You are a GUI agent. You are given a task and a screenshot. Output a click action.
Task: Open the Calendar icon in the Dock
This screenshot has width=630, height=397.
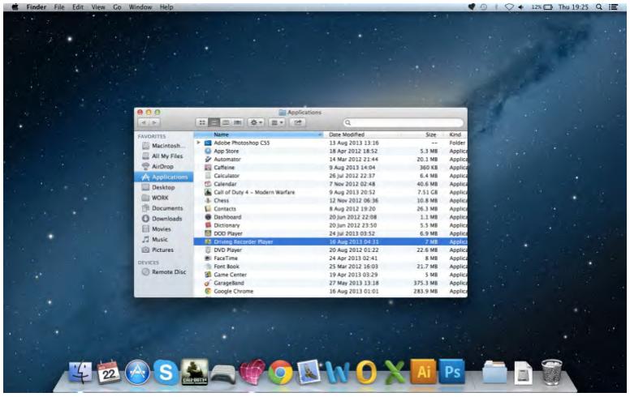pos(109,373)
